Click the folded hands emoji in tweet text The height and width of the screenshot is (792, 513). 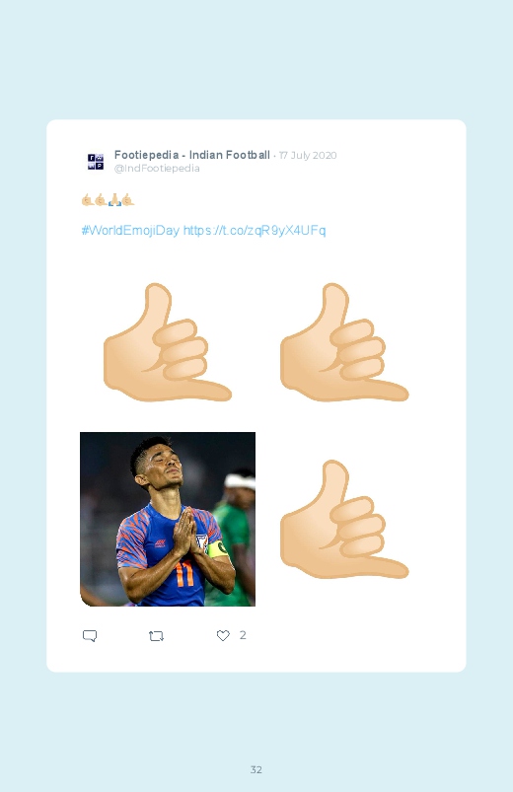coord(114,200)
